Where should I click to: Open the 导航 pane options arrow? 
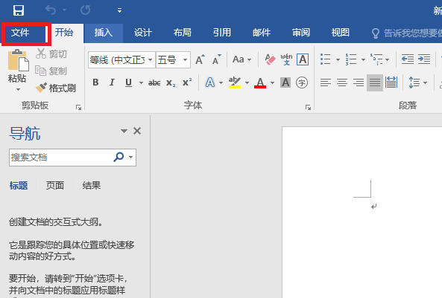pyautogui.click(x=124, y=131)
